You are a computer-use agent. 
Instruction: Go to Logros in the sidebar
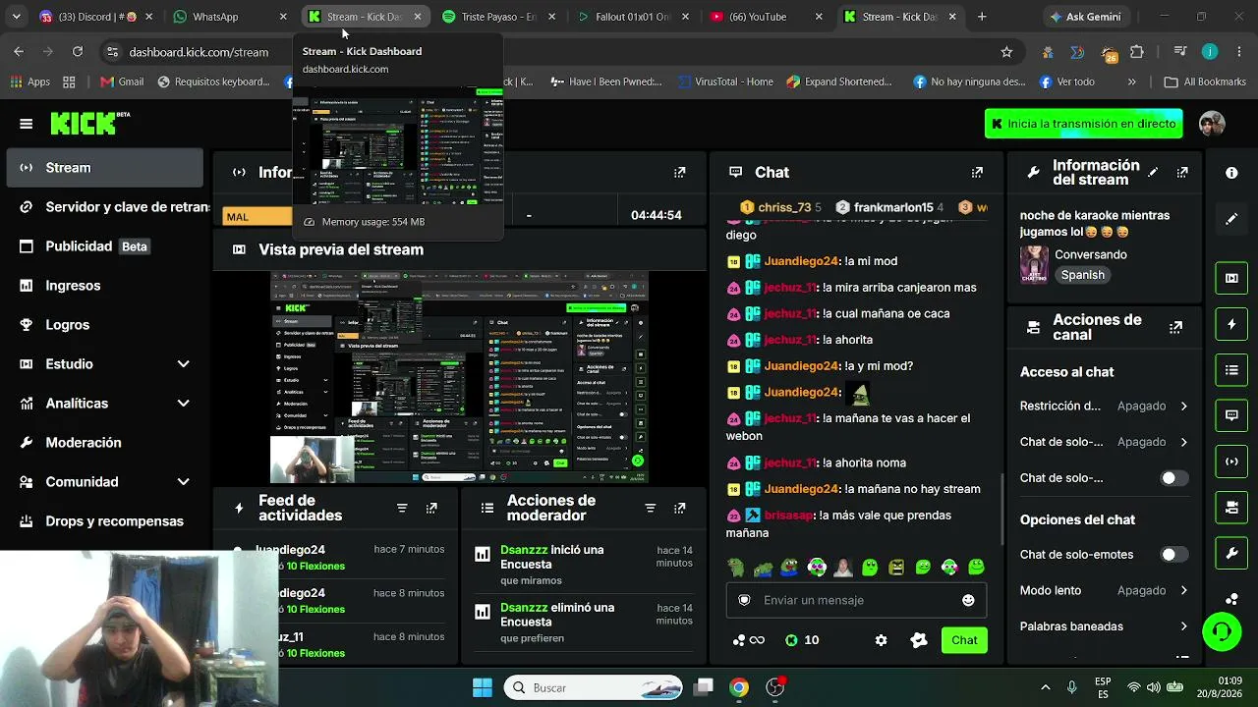(104, 325)
